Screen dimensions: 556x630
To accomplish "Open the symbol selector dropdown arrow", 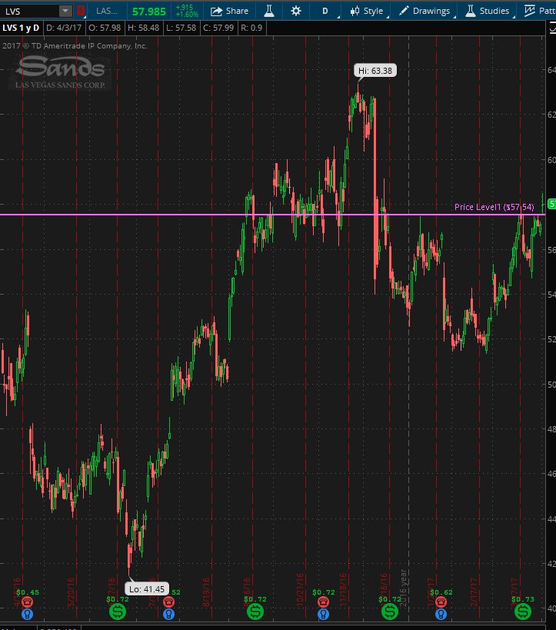I will tap(65, 11).
